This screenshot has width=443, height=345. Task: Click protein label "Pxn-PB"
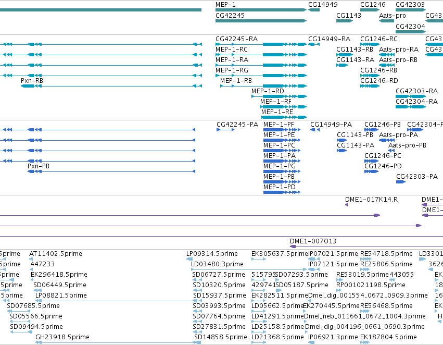pos(39,167)
